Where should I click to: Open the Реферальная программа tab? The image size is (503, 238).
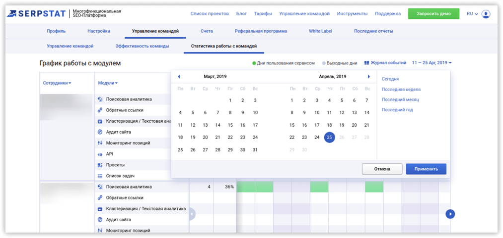coord(261,31)
